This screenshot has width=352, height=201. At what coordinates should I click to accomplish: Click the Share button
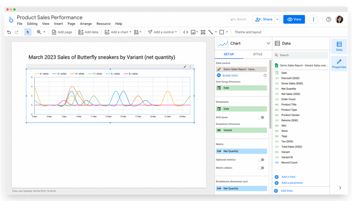264,19
